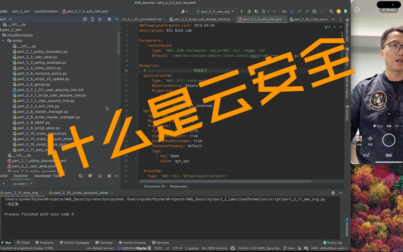
Task: Collapse all icon in Project panel
Action: point(100,19)
